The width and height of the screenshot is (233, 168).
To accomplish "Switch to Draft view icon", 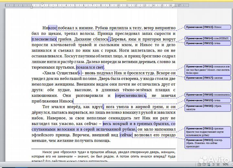I will [218, 164].
